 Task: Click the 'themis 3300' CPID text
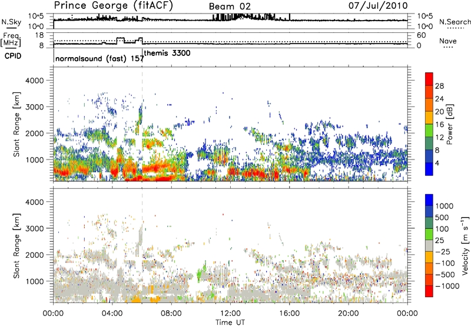167,53
